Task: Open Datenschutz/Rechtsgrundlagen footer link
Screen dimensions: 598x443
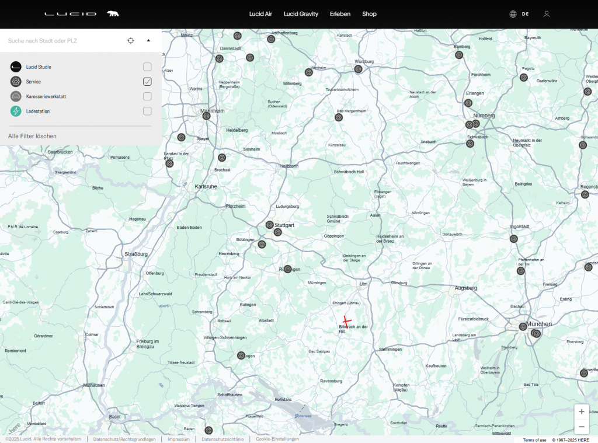Action: pyautogui.click(x=124, y=439)
